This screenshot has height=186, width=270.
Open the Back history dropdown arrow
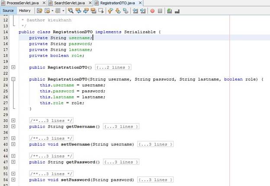point(52,11)
